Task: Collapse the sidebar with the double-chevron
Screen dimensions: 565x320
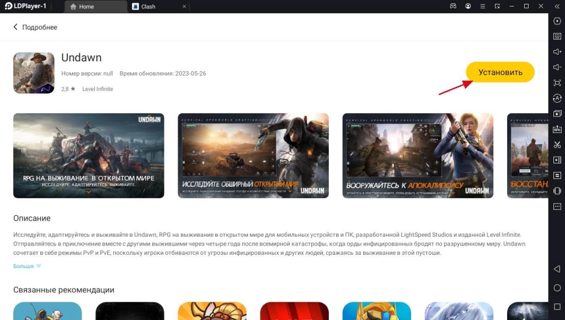Action: [x=557, y=6]
